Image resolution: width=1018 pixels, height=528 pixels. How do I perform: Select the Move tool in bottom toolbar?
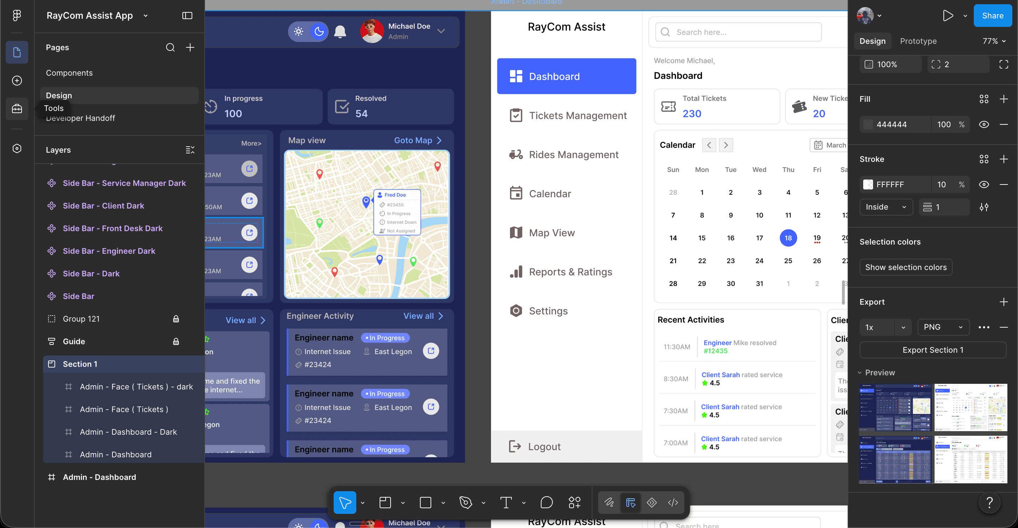[x=345, y=503]
